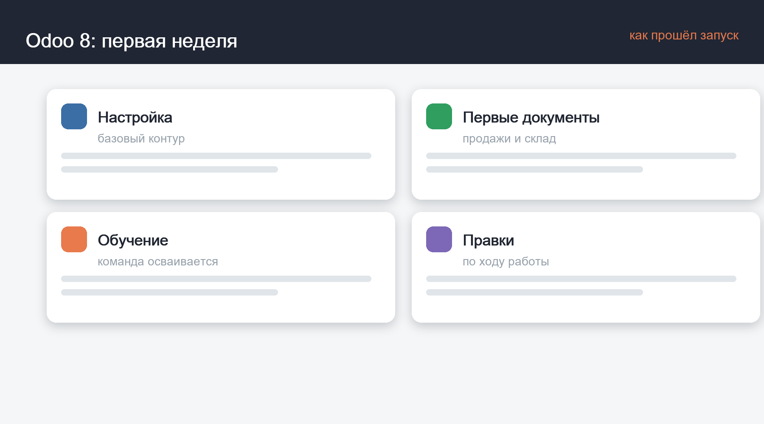
Task: Click the subtitle продажи и склад
Action: point(509,139)
